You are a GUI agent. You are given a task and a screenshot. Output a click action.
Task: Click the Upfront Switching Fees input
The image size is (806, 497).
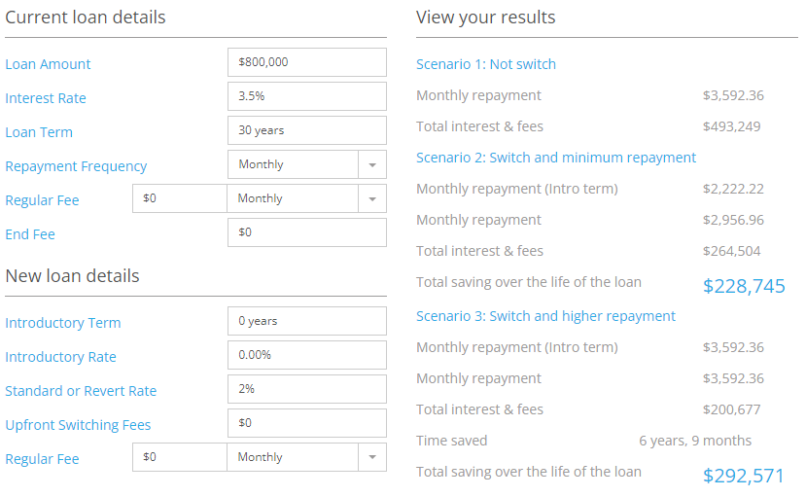(307, 423)
